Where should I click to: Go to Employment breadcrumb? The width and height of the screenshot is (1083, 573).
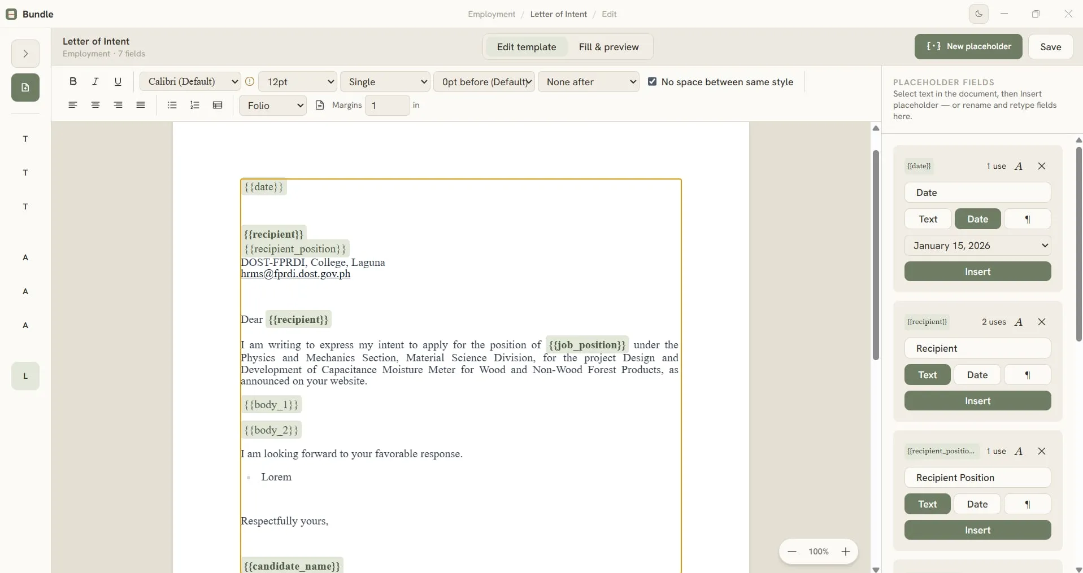pos(492,14)
